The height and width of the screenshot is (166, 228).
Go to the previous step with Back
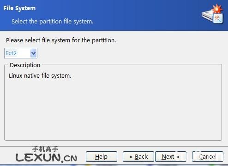pos(138,156)
